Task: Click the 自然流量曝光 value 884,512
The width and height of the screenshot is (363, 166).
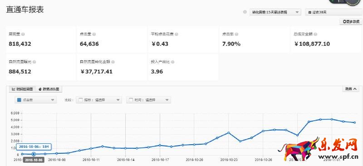Action: pos(20,72)
